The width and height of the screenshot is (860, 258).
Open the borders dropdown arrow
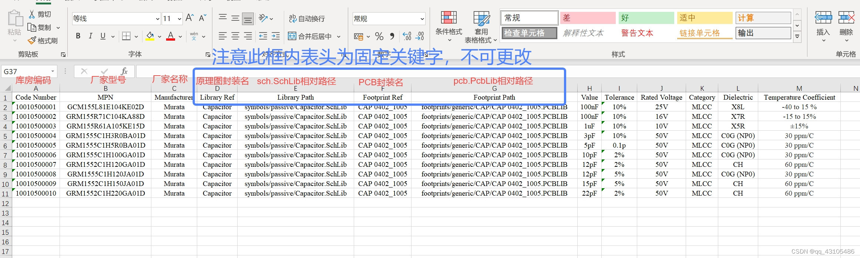136,37
